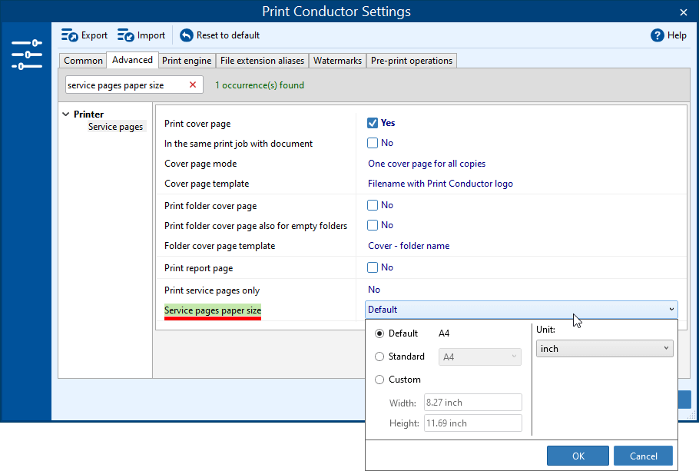Clear search with the red X icon

193,85
